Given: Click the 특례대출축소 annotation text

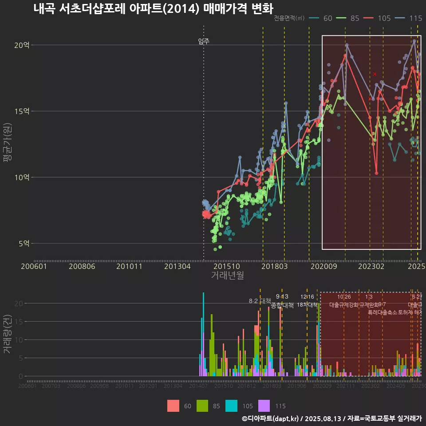Looking at the screenshot, I should [x=382, y=312].
